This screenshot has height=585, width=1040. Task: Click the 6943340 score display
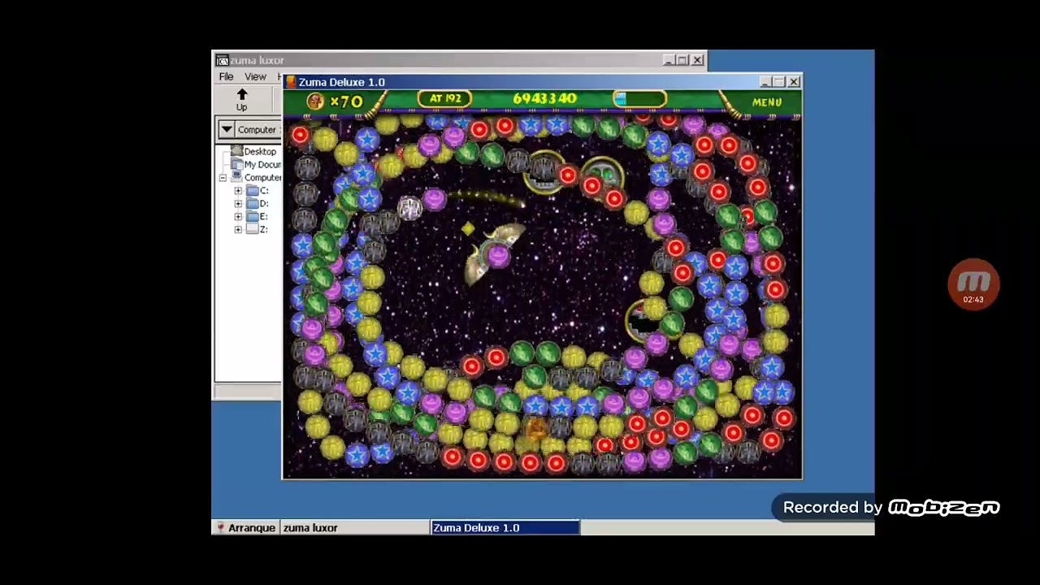[x=544, y=98]
